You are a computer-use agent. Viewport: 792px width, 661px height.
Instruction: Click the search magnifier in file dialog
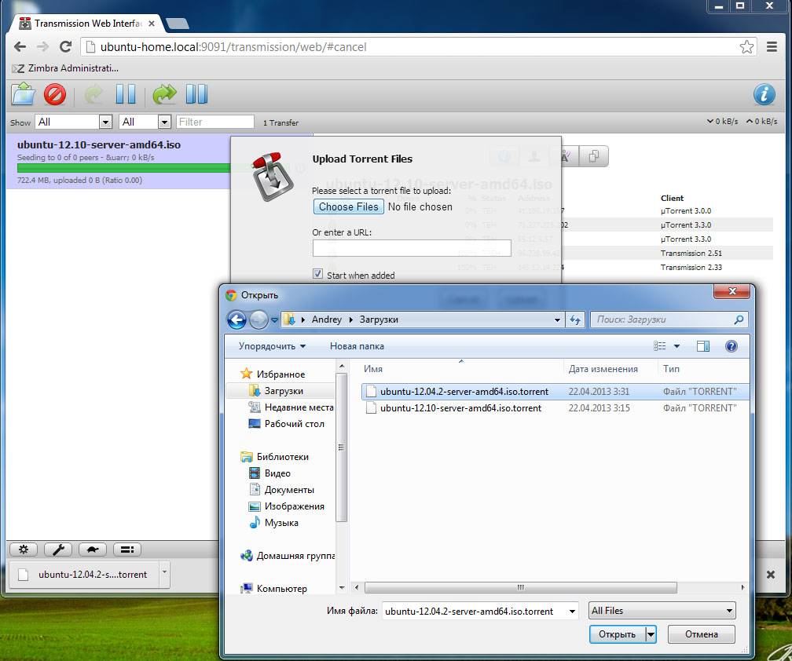(739, 320)
